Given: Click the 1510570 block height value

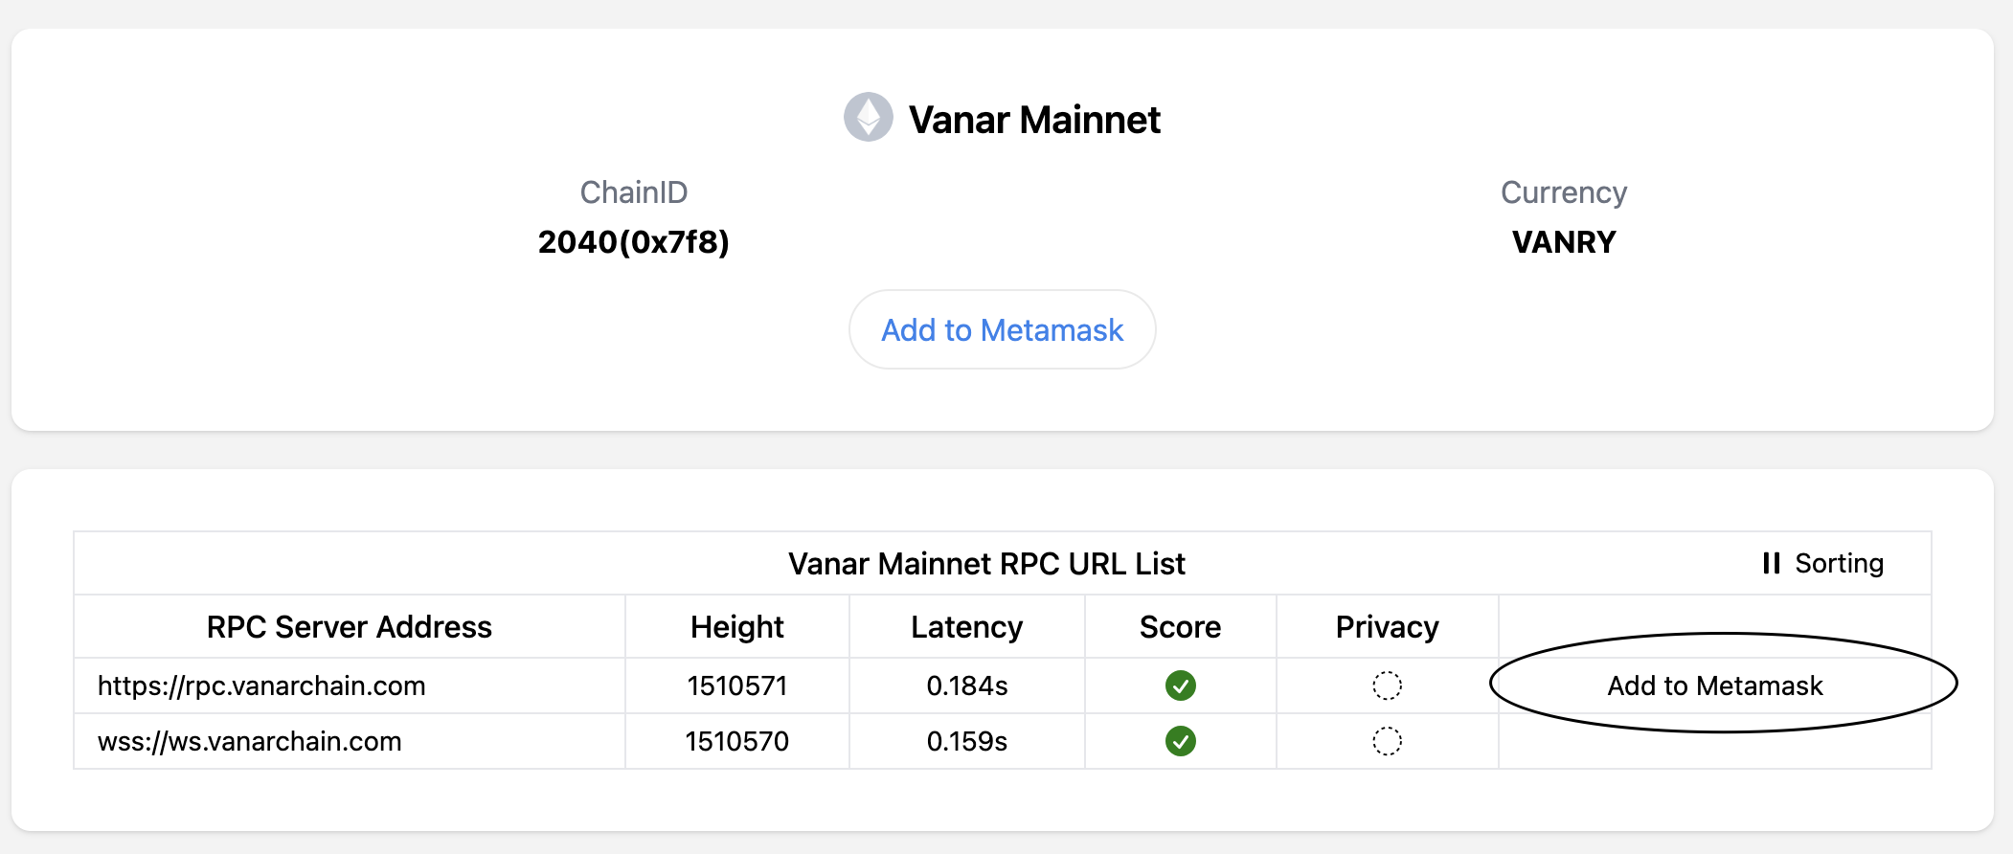Looking at the screenshot, I should coord(736,741).
